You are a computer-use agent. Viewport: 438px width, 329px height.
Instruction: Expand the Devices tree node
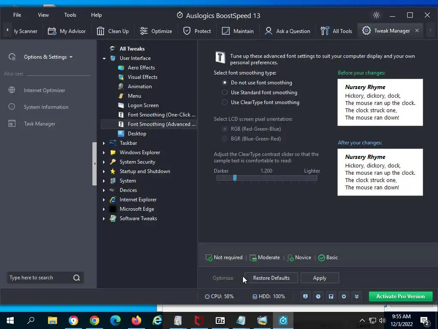[104, 190]
